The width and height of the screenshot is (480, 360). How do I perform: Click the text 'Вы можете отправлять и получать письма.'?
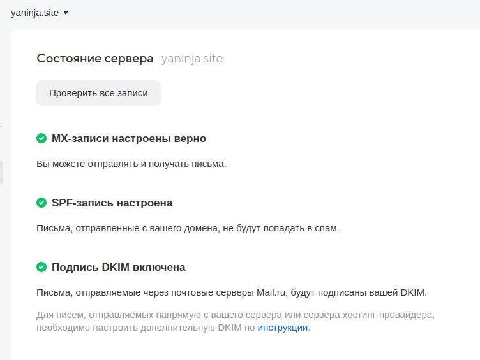(x=131, y=164)
